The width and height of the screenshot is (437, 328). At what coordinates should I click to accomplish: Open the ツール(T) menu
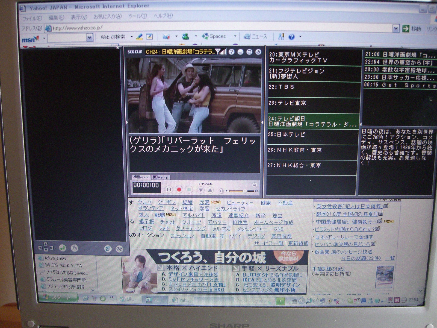point(137,16)
